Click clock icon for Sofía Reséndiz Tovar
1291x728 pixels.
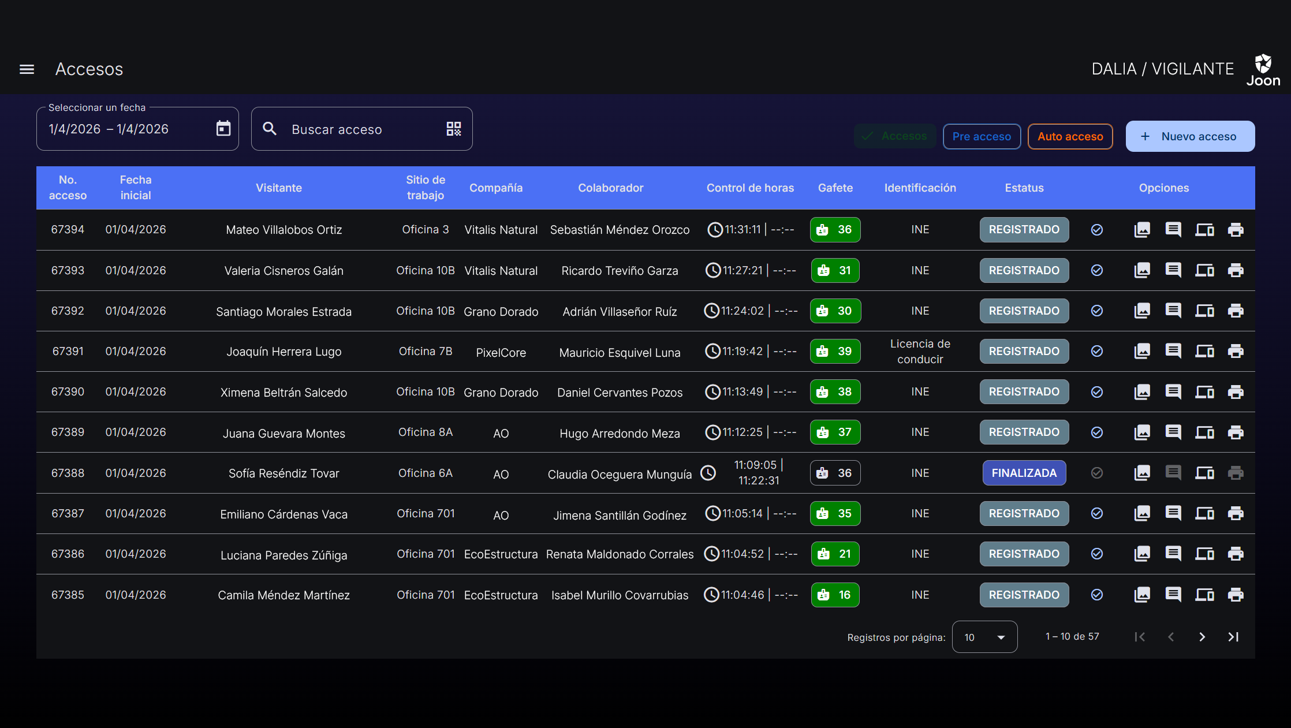point(708,473)
